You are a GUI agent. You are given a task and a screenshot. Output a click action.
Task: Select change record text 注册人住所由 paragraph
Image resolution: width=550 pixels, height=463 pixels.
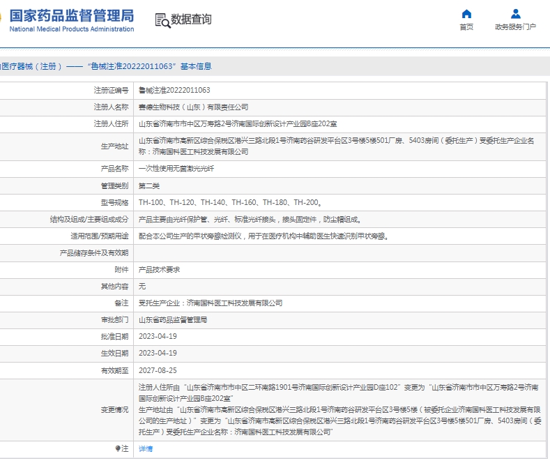[340, 393]
